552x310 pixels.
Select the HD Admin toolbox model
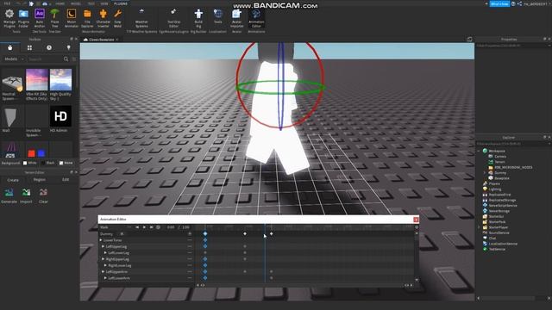(60, 119)
